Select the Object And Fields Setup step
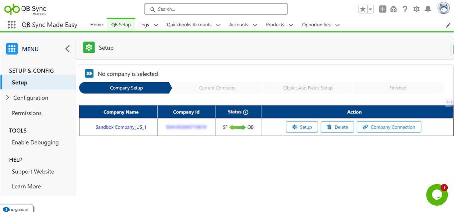454x212 pixels. [308, 88]
